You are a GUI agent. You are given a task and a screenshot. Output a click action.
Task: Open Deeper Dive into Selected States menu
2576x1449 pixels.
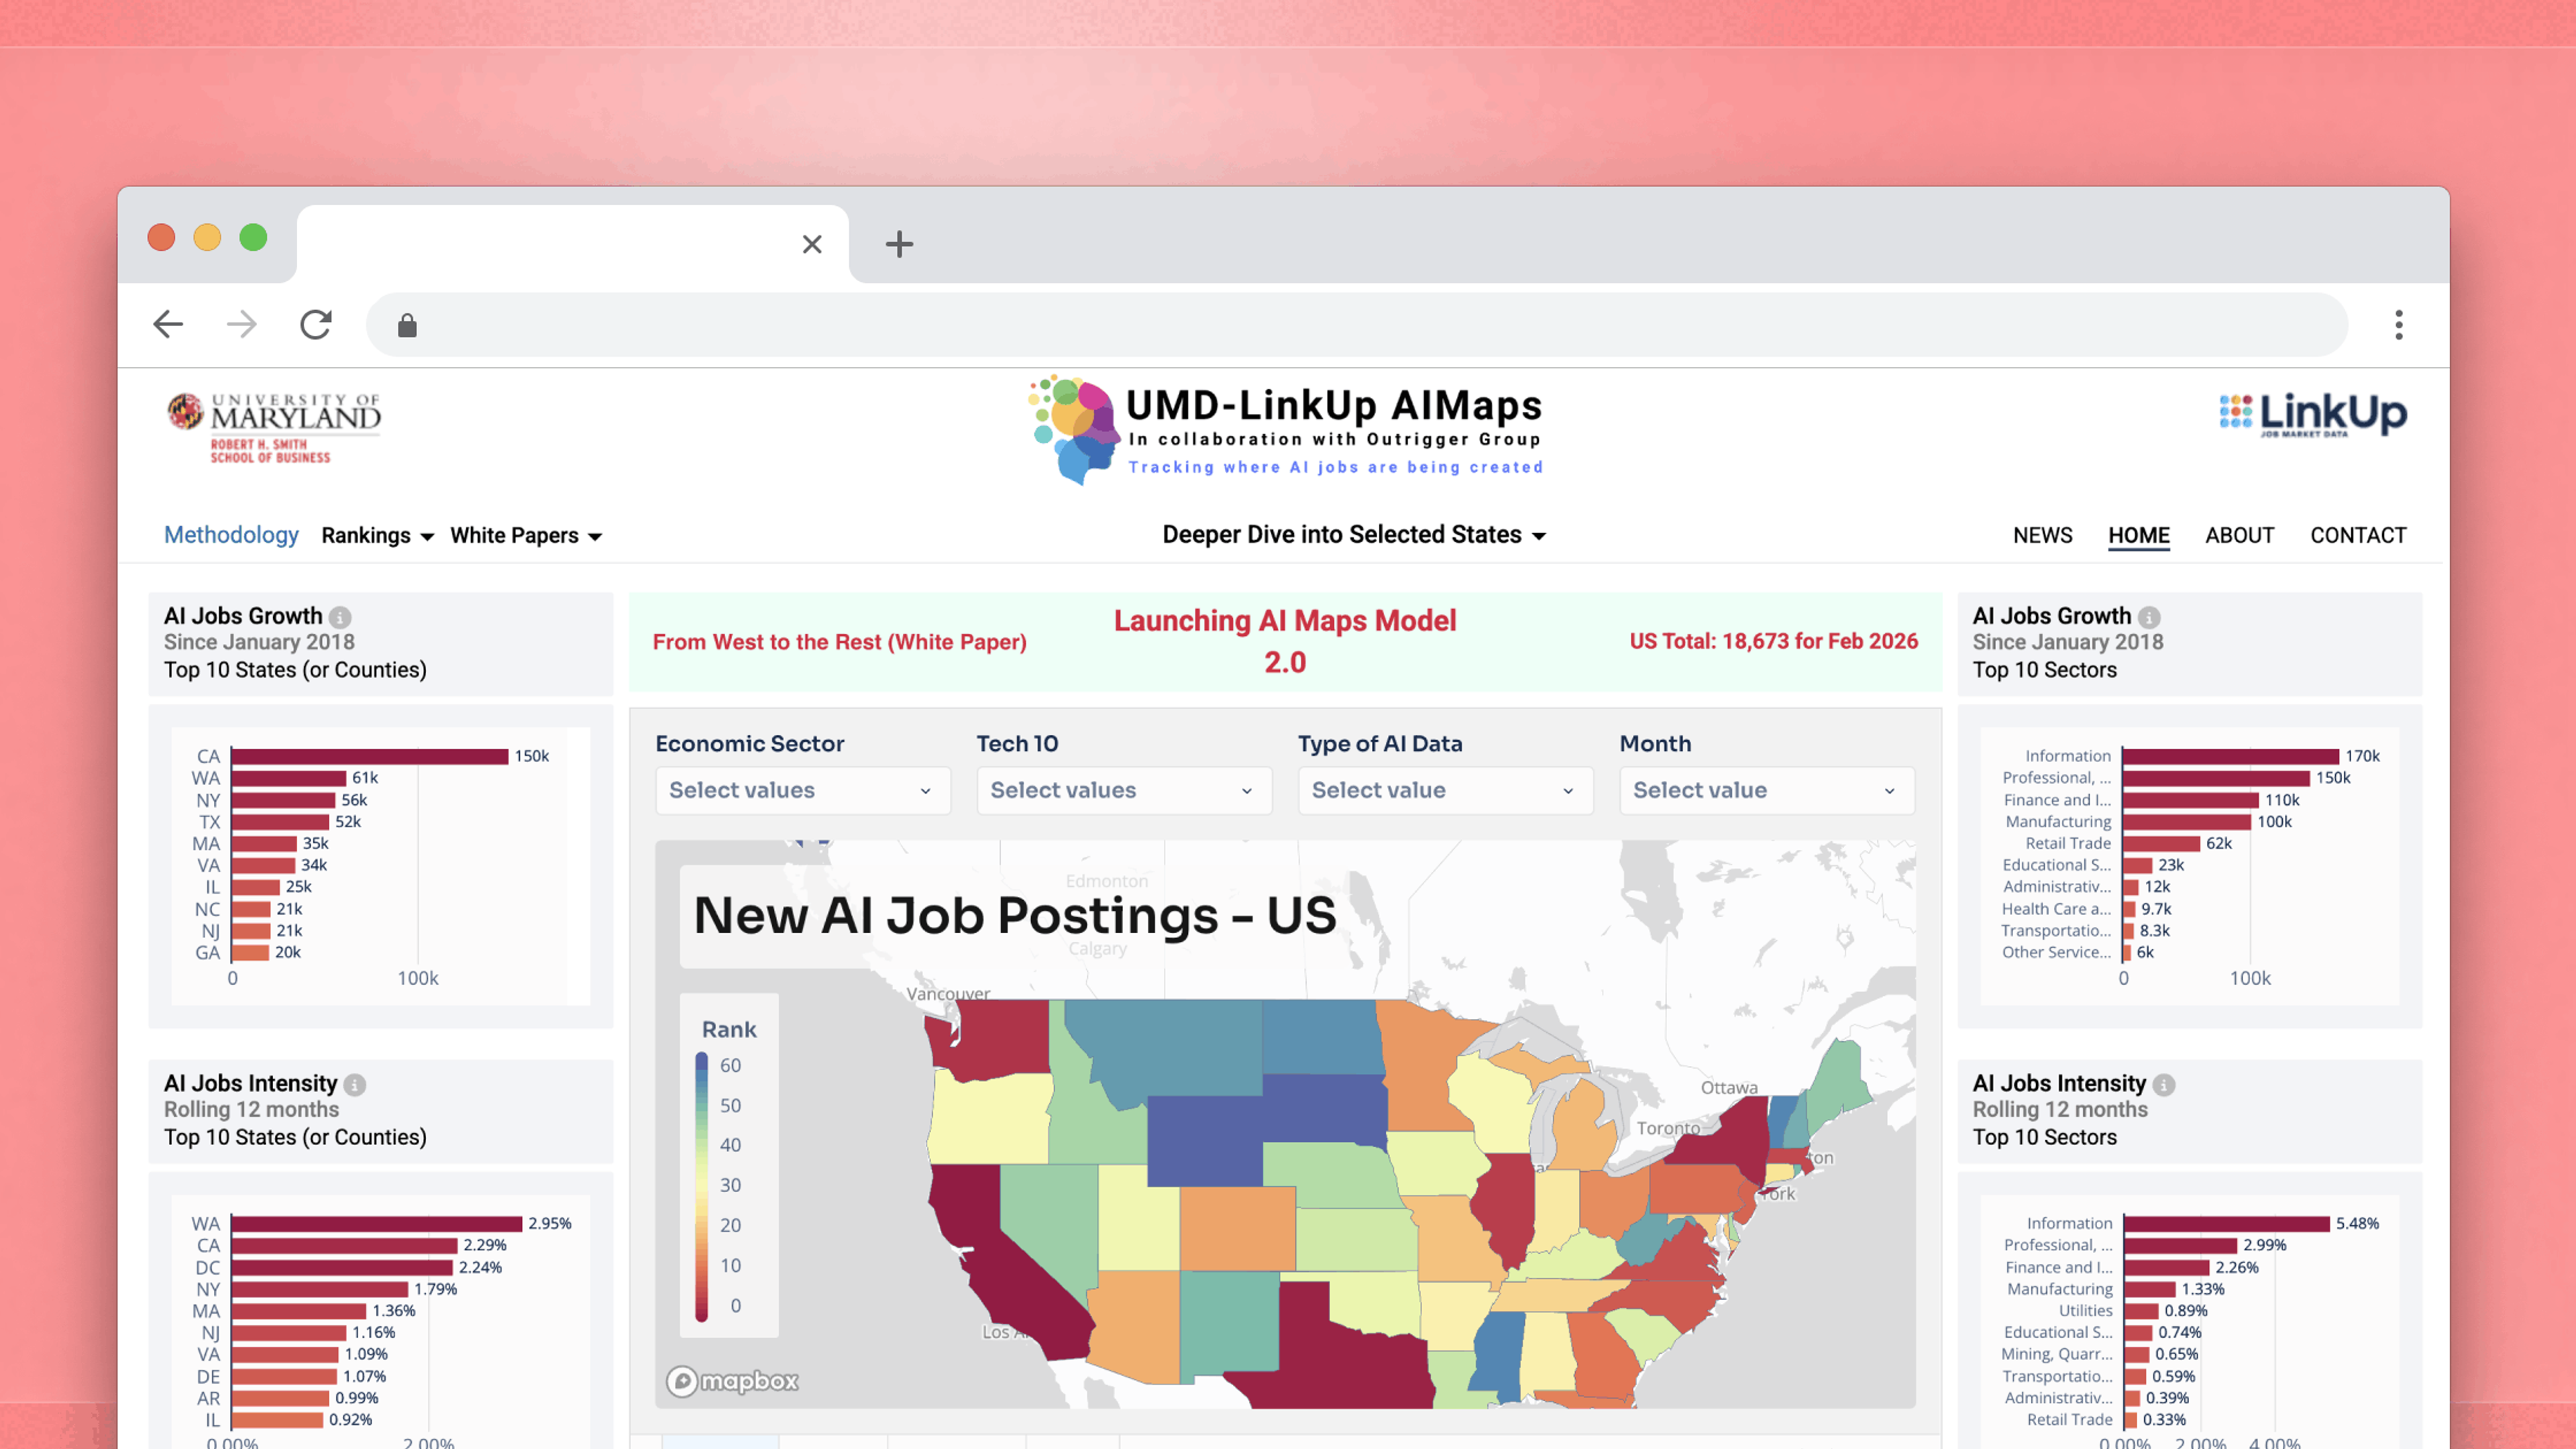tap(1354, 535)
